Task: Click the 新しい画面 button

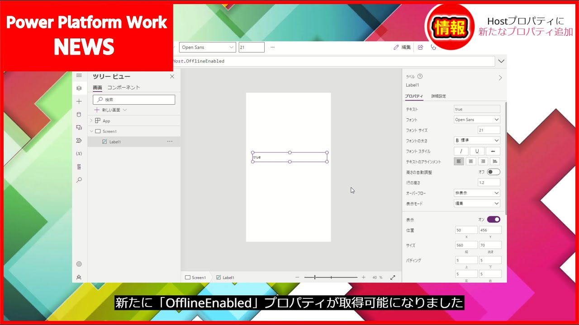Action: click(110, 110)
